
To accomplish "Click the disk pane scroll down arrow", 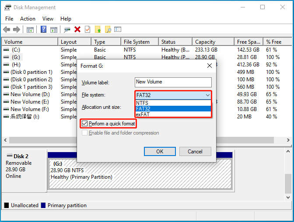I will pos(288,197).
